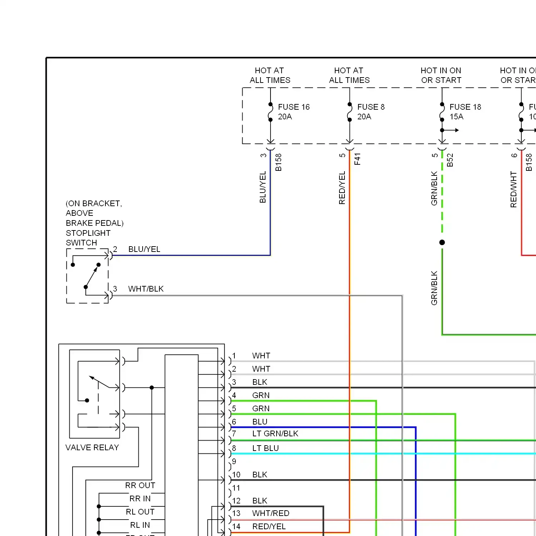The width and height of the screenshot is (536, 536).
Task: Click the junction dot on GRN/BLK wire
Action: click(x=442, y=242)
